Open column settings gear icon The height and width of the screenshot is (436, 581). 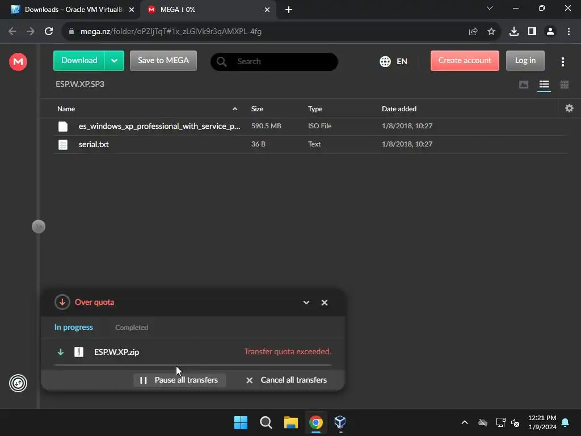tap(569, 108)
